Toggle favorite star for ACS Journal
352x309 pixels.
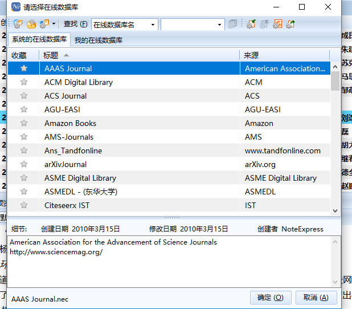coord(24,96)
